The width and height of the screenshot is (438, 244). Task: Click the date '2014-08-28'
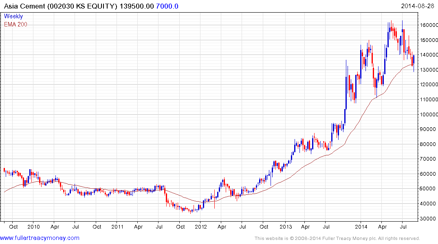(x=418, y=6)
